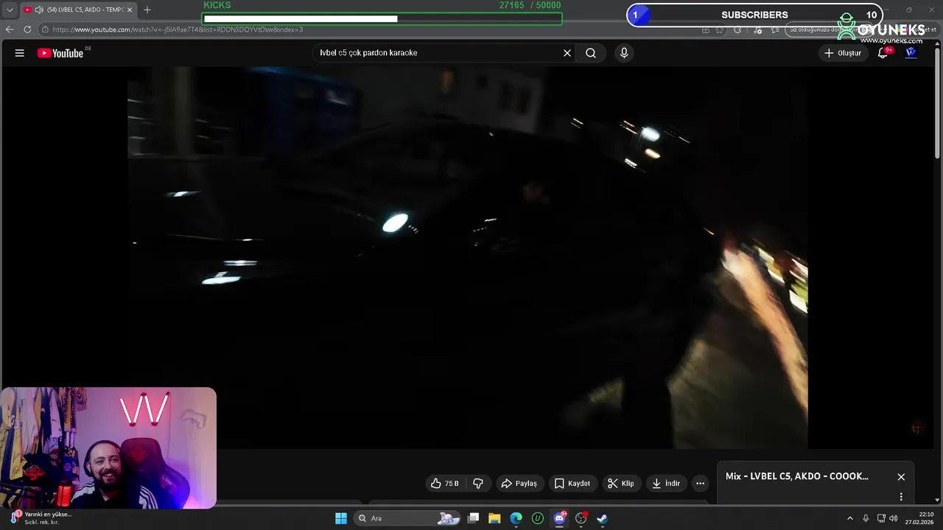Open the clock and date 22:10

click(x=921, y=518)
